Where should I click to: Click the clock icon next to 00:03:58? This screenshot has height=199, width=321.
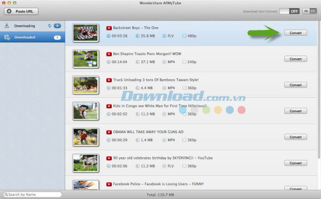[x=109, y=36]
